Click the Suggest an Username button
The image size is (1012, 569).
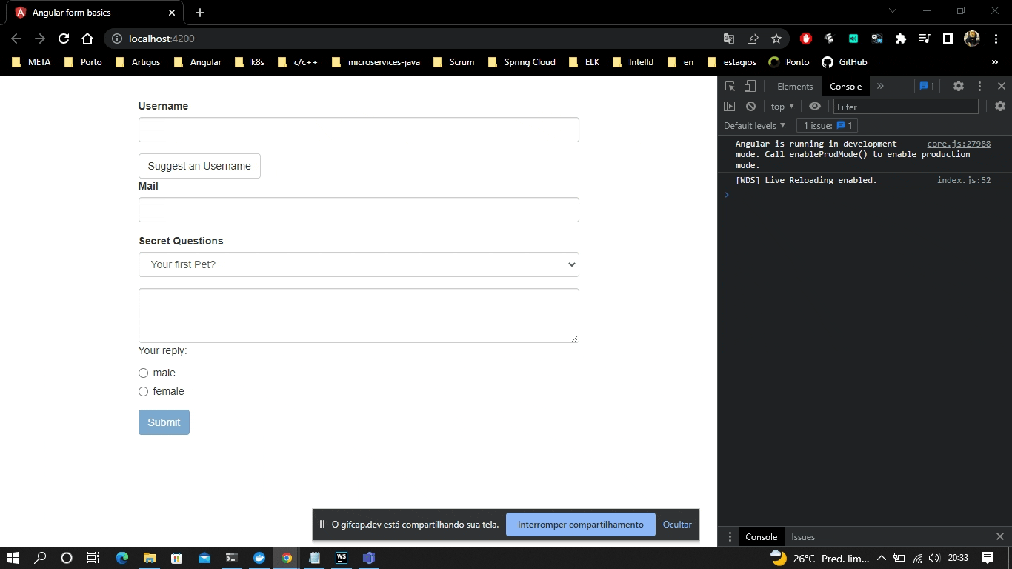199,166
